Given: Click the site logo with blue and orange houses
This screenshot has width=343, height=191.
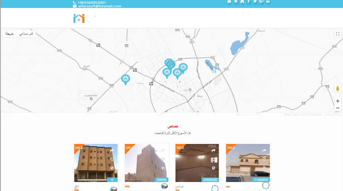Looking at the screenshot, I should [x=79, y=18].
